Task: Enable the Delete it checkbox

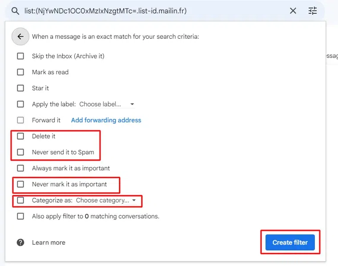Action: pos(20,136)
